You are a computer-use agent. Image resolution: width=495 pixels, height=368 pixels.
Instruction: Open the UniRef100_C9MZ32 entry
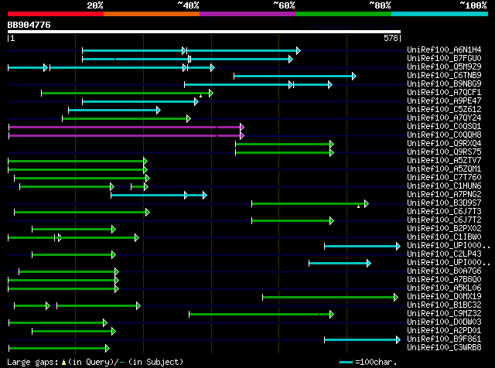pos(444,314)
